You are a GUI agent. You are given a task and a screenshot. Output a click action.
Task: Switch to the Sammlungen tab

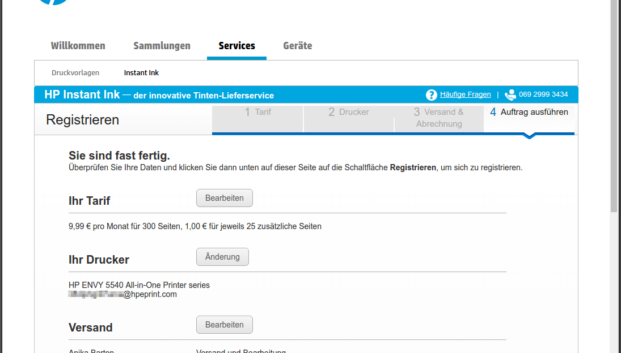(162, 46)
